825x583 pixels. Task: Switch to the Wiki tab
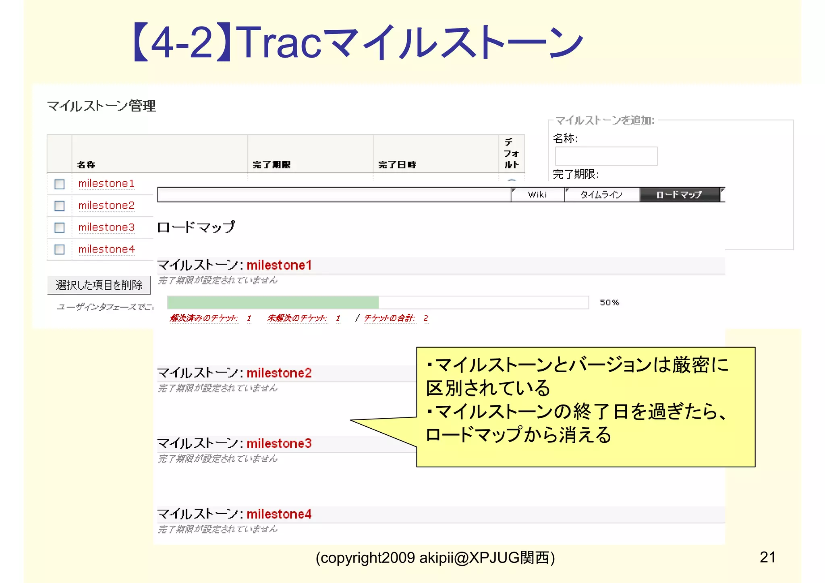tap(537, 195)
